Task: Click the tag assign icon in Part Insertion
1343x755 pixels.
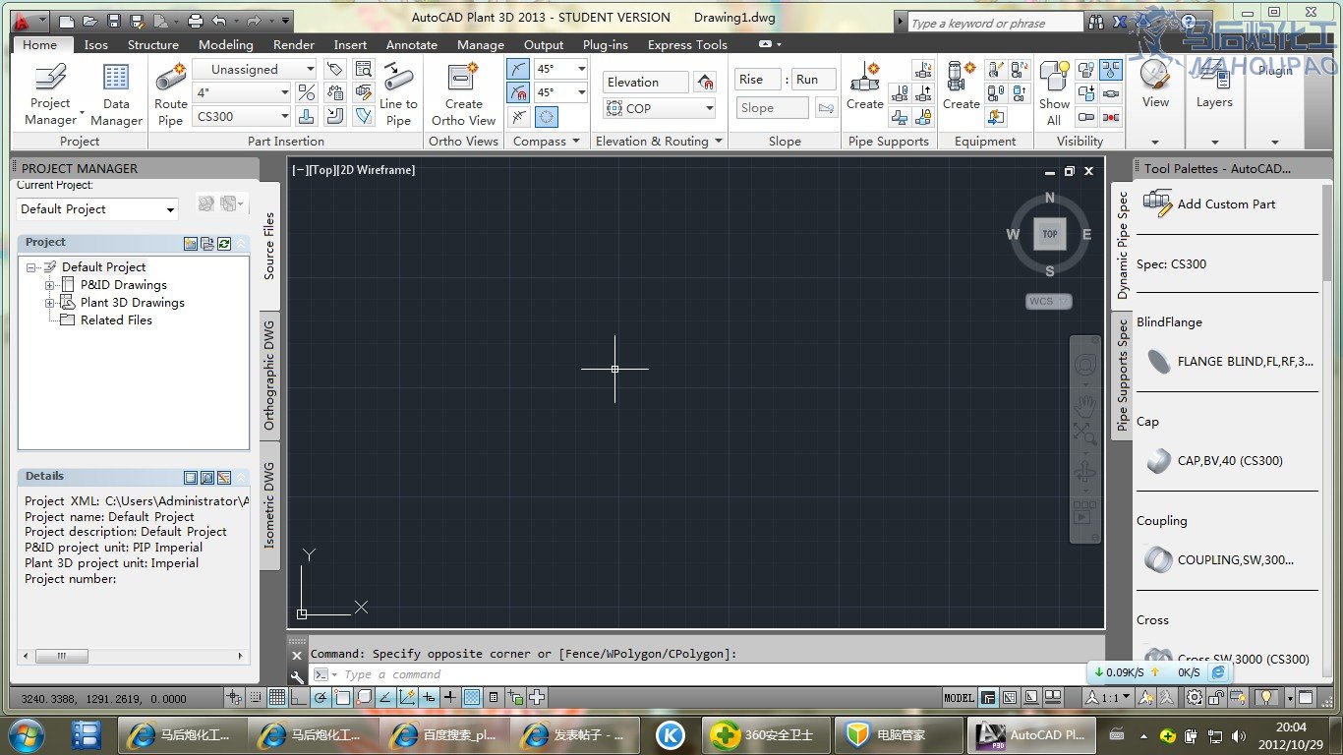Action: [x=335, y=69]
